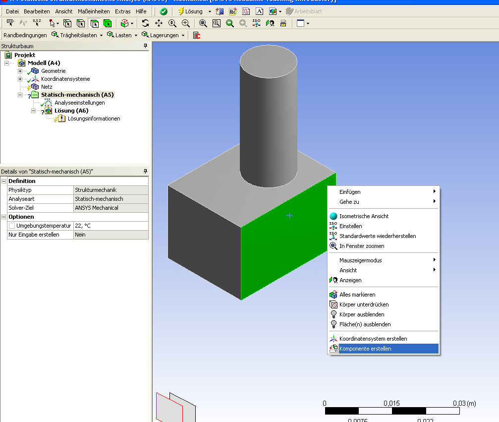
Task: Select Lösungsinformationen in the tree
Action: [94, 119]
